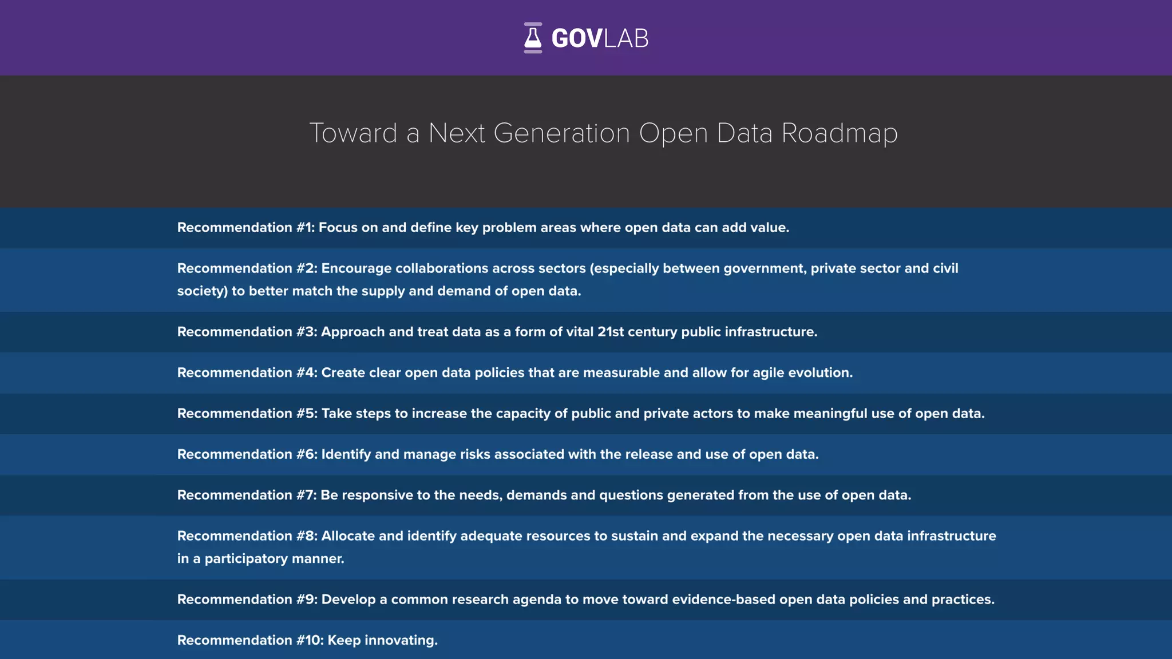Viewport: 1172px width, 659px height.
Task: Click the text '21st century public infrastructure'
Action: pyautogui.click(x=707, y=332)
